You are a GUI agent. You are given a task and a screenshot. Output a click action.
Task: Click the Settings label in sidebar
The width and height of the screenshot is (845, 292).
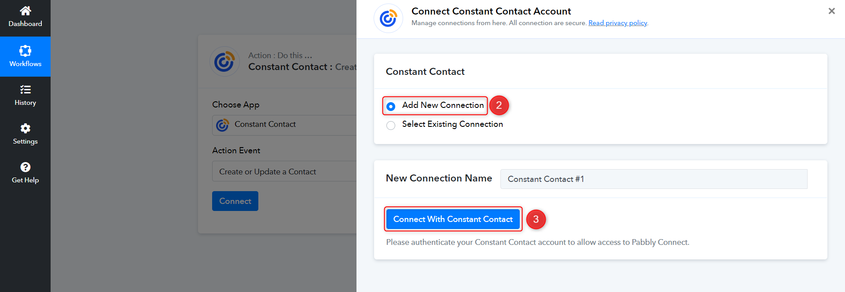coord(26,141)
